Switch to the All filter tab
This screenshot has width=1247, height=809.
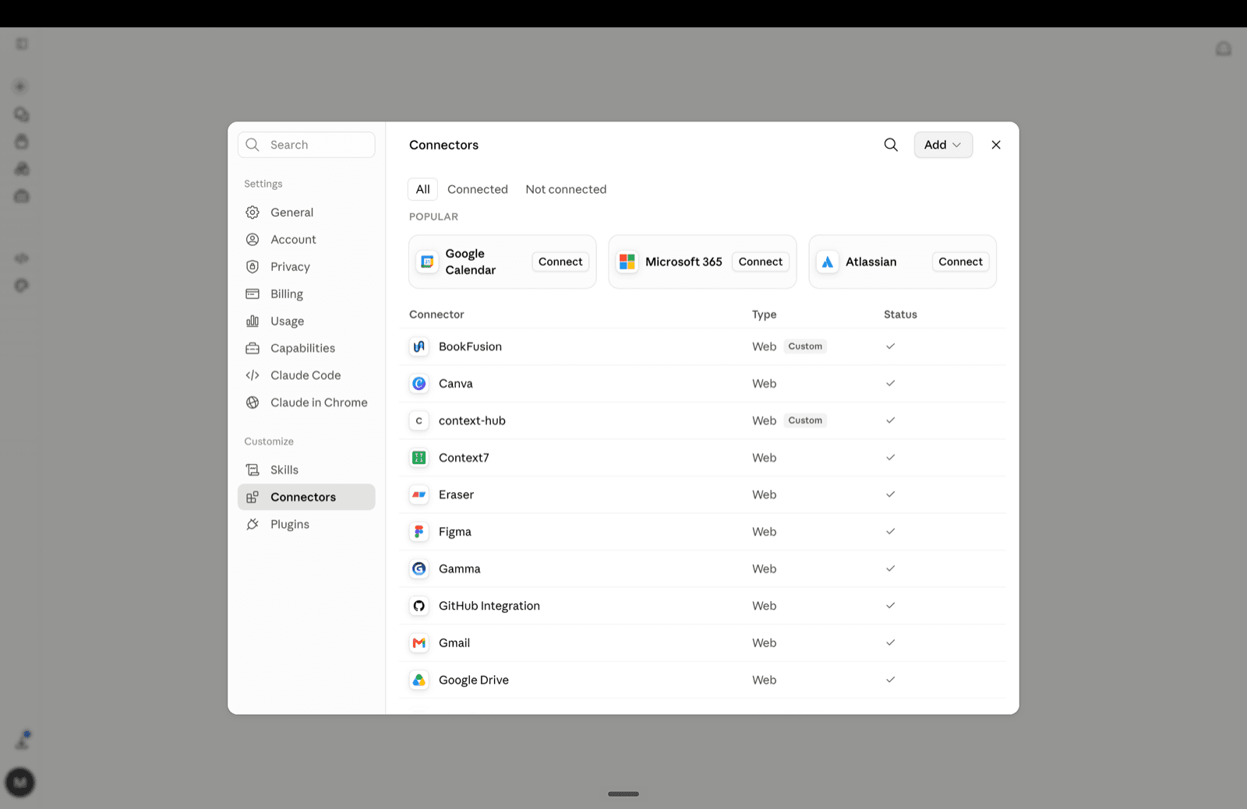pos(423,189)
